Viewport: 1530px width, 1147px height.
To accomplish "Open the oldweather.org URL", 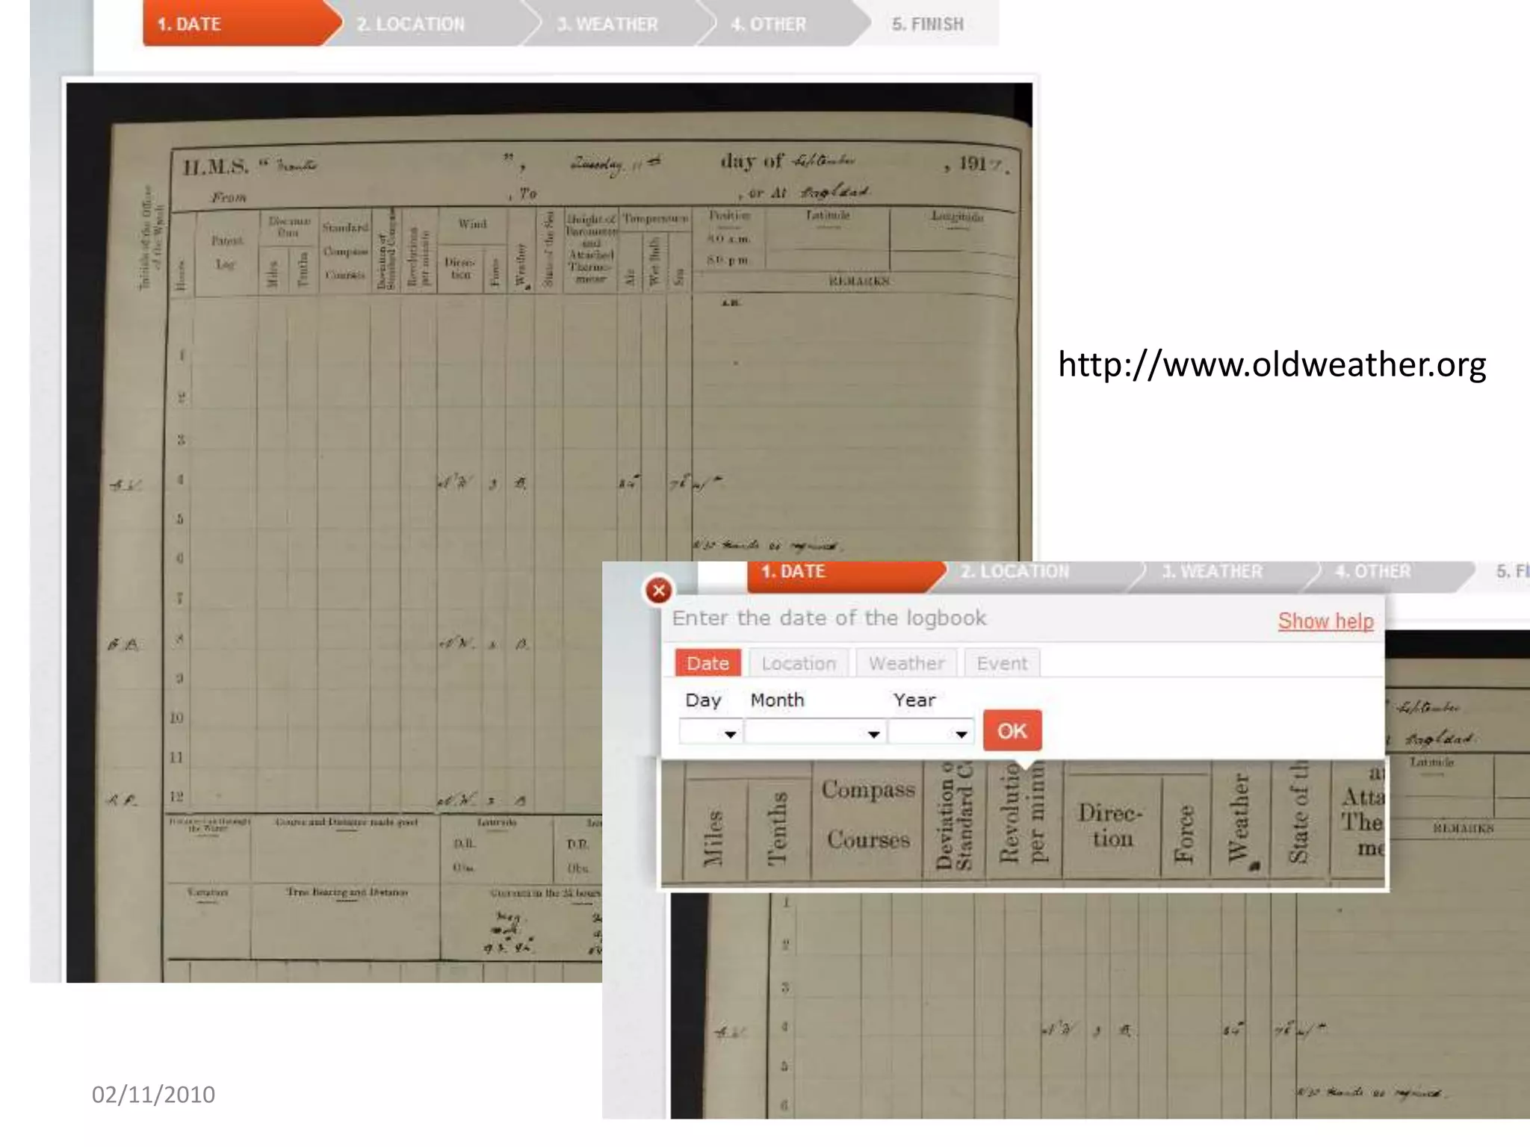I will (x=1272, y=364).
